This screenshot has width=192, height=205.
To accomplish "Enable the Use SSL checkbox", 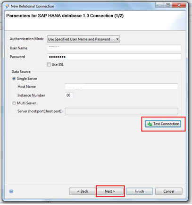I will [49, 64].
